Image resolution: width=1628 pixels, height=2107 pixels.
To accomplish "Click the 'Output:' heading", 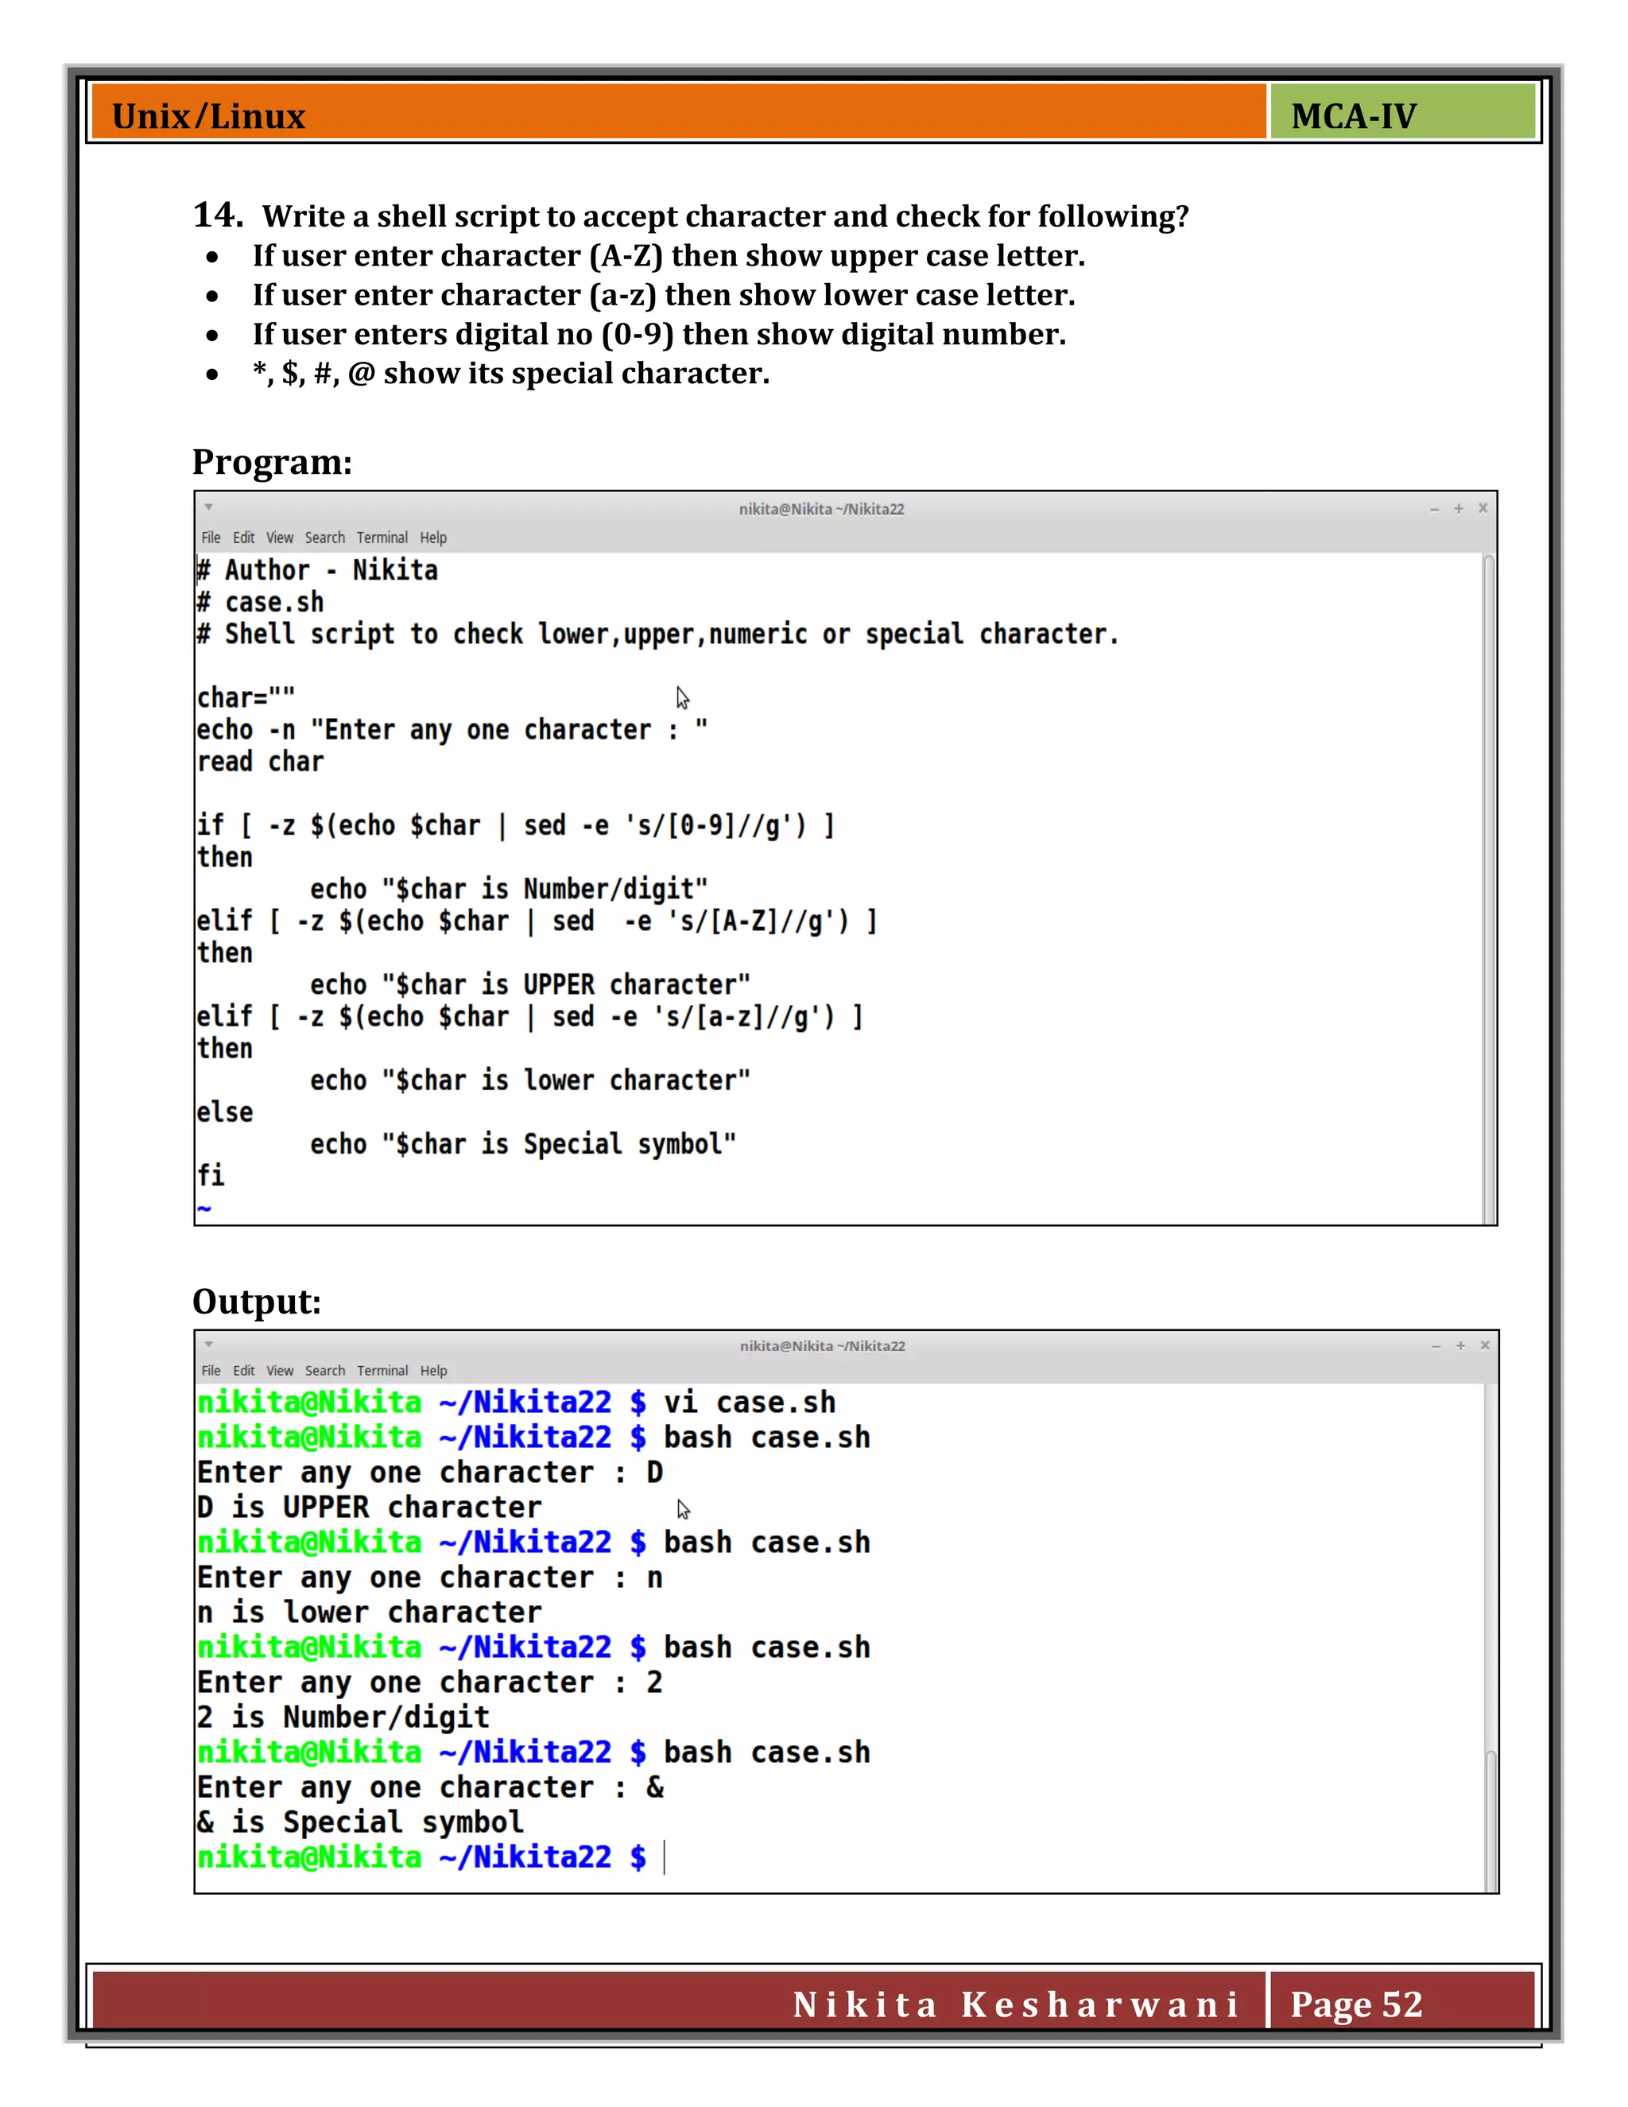I will pyautogui.click(x=257, y=1302).
